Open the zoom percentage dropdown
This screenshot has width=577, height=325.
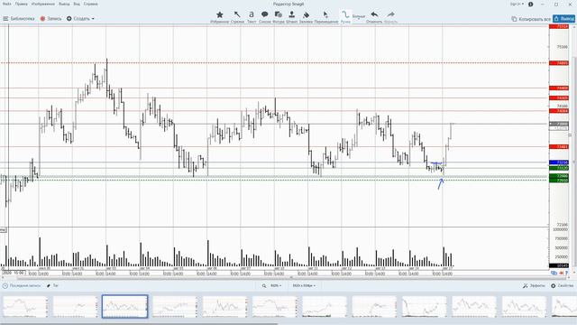click(x=276, y=285)
